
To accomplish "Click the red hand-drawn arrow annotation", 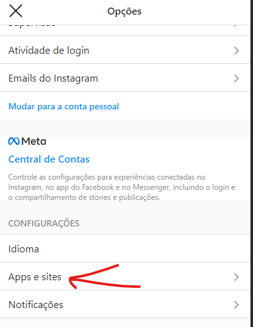I will click(x=105, y=276).
